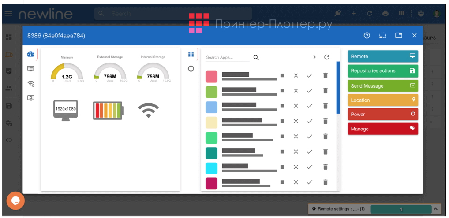Viewport: 449px width, 218px height.
Task: Refresh the apps list
Action: [x=327, y=57]
